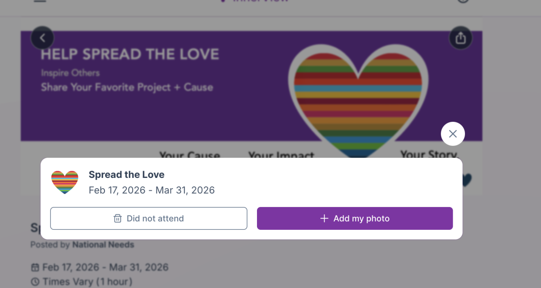The image size is (541, 288).
Task: Click the Add my photo button
Action: click(x=355, y=218)
